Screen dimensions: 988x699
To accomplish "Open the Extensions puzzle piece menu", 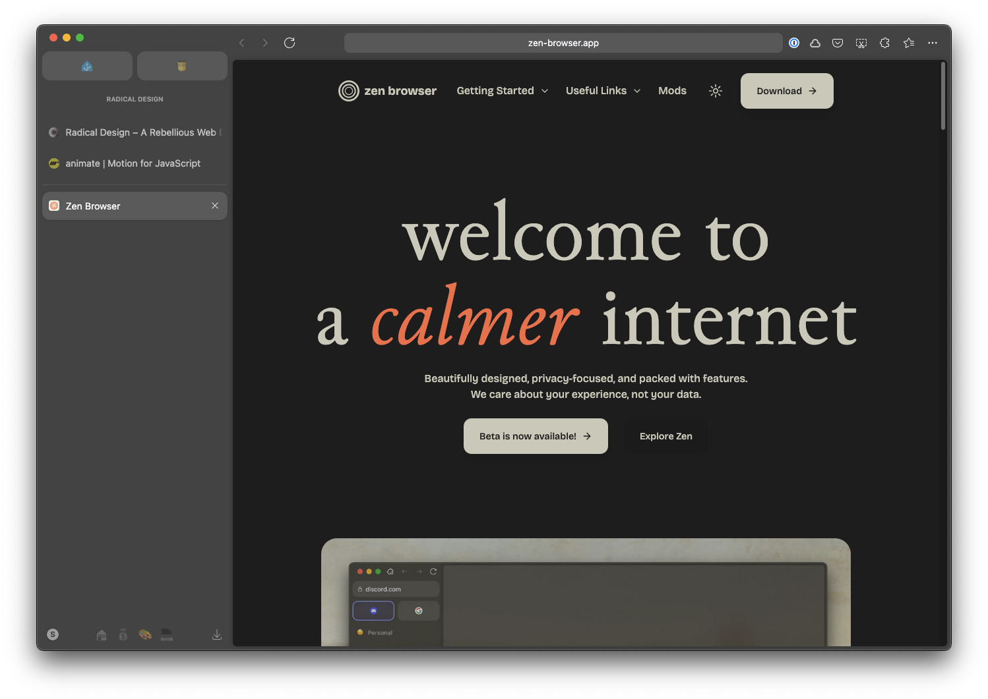I will (885, 43).
